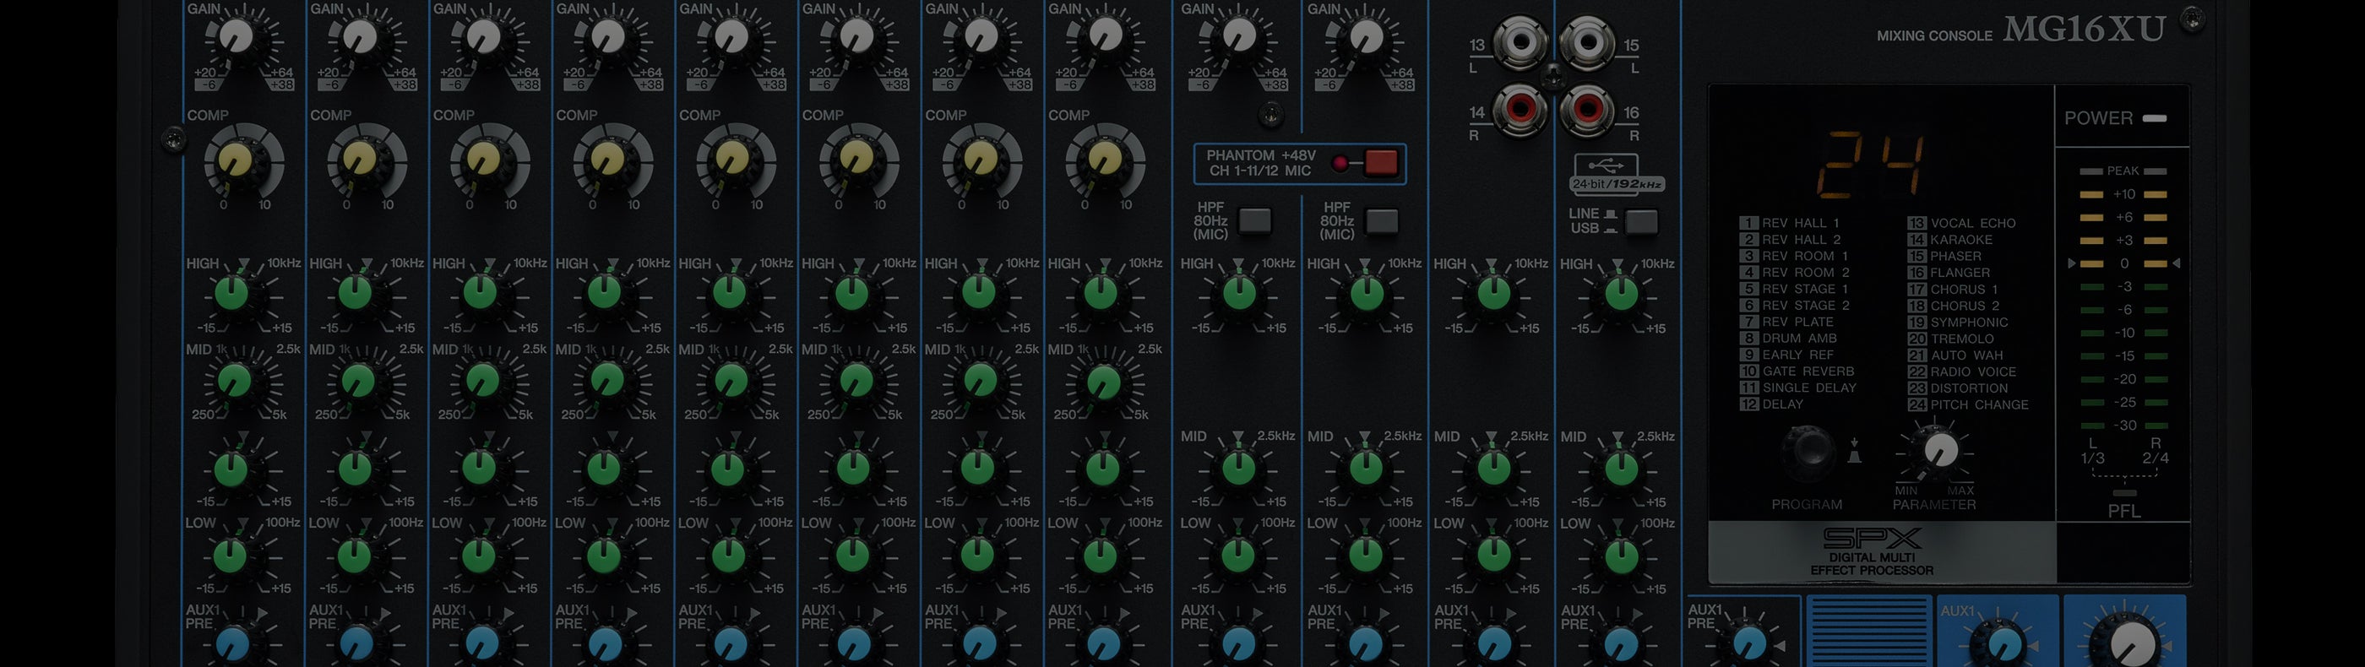Switch the LINE/USB selector button

[x=1641, y=221]
